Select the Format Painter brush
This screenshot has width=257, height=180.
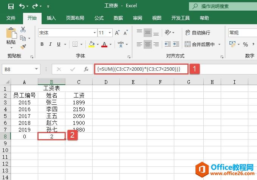(23, 47)
